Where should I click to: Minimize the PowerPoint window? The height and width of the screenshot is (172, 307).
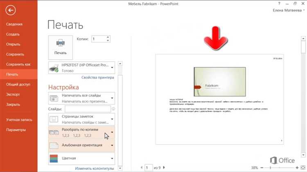[x=287, y=4]
